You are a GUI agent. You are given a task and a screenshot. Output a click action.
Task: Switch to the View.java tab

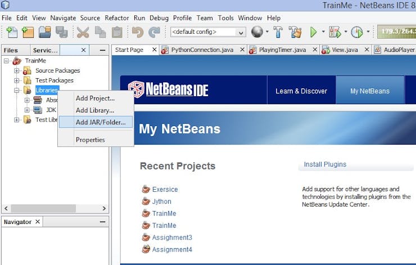pyautogui.click(x=345, y=50)
